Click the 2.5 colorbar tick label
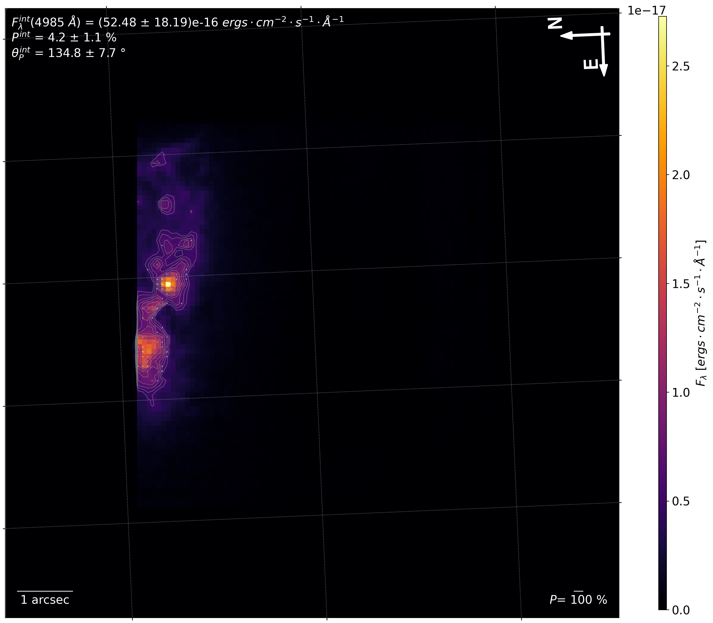This screenshot has width=713, height=623. point(681,66)
